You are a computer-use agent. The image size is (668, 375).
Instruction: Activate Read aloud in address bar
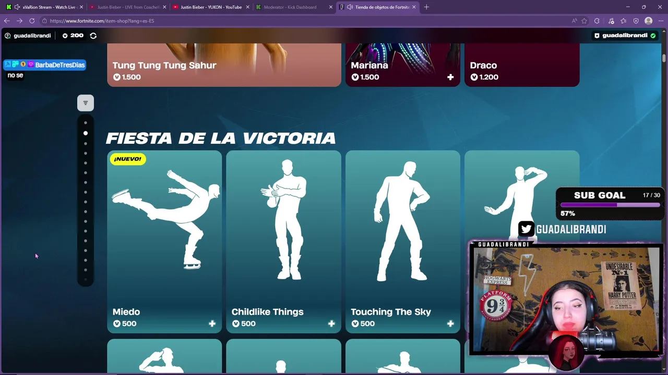tap(574, 21)
